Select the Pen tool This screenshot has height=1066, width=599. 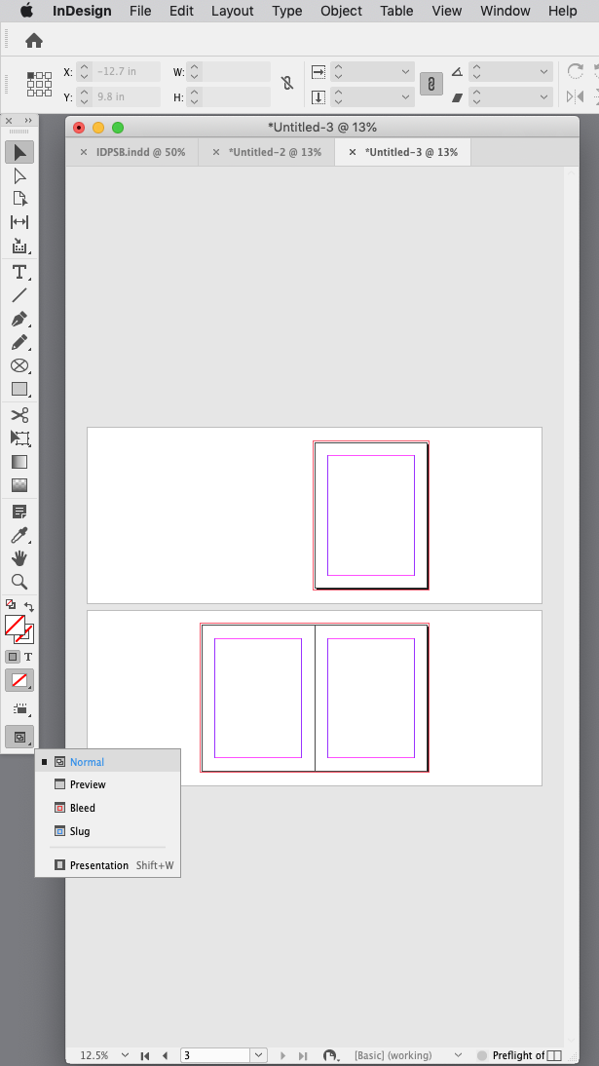(19, 319)
